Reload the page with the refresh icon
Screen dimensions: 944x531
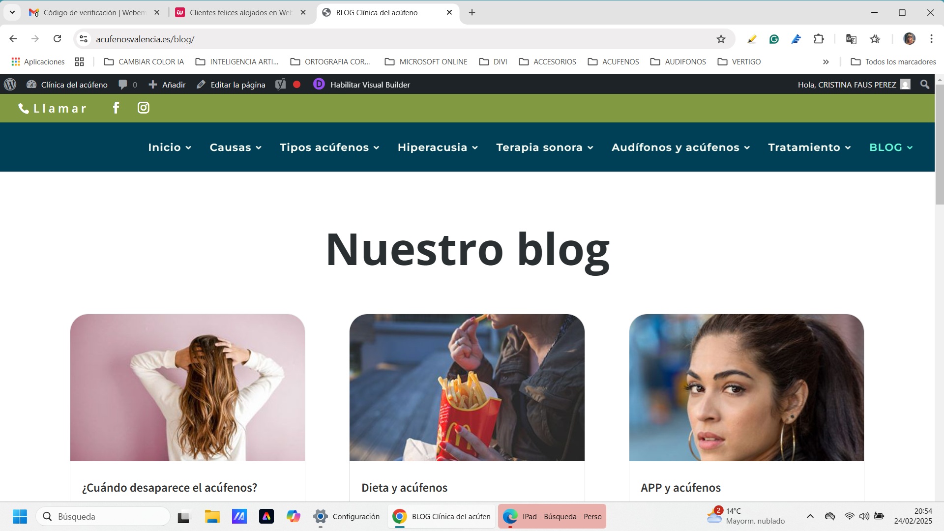(x=57, y=39)
